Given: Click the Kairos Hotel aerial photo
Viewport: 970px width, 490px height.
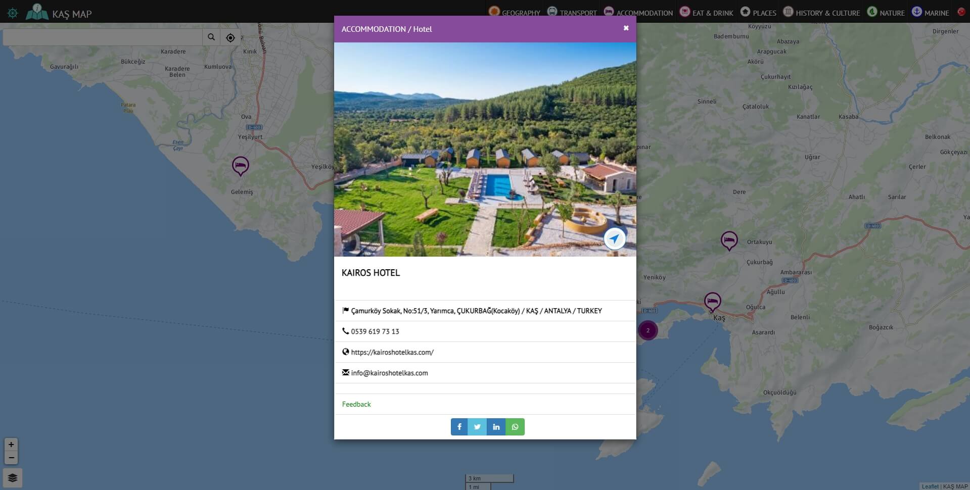Looking at the screenshot, I should [x=485, y=150].
